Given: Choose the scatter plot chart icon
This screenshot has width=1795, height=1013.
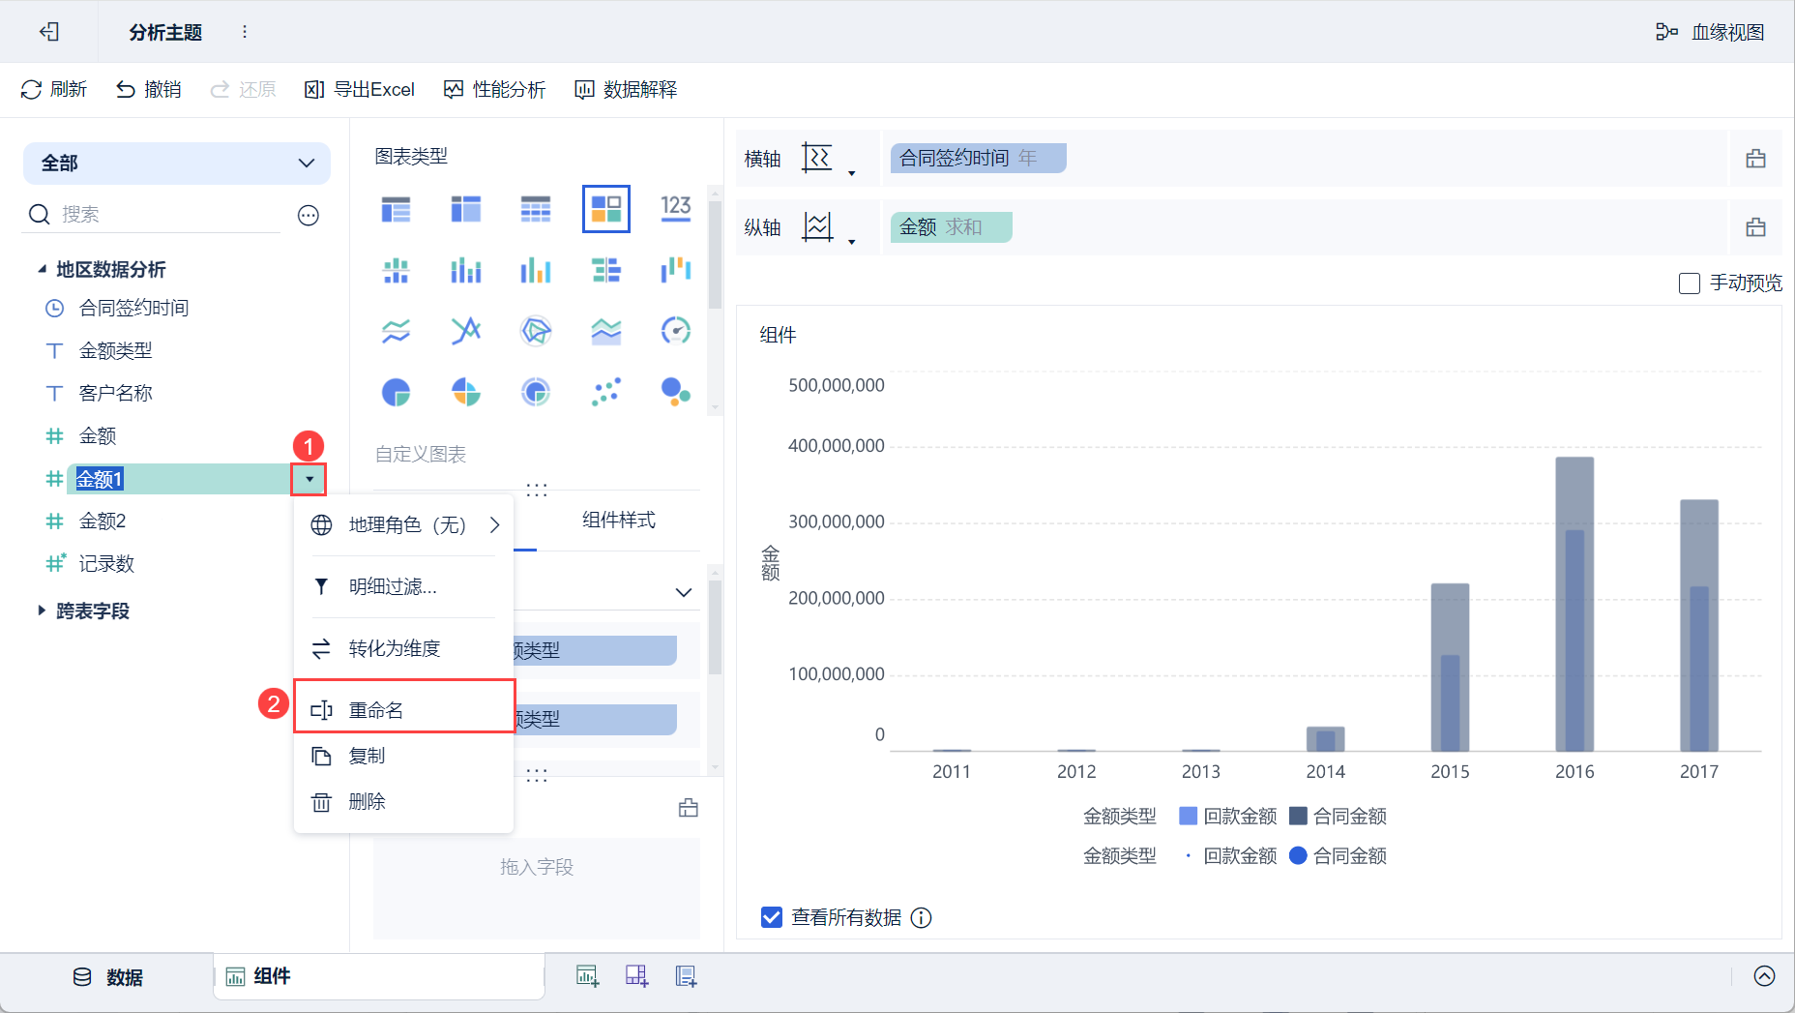Looking at the screenshot, I should (606, 392).
